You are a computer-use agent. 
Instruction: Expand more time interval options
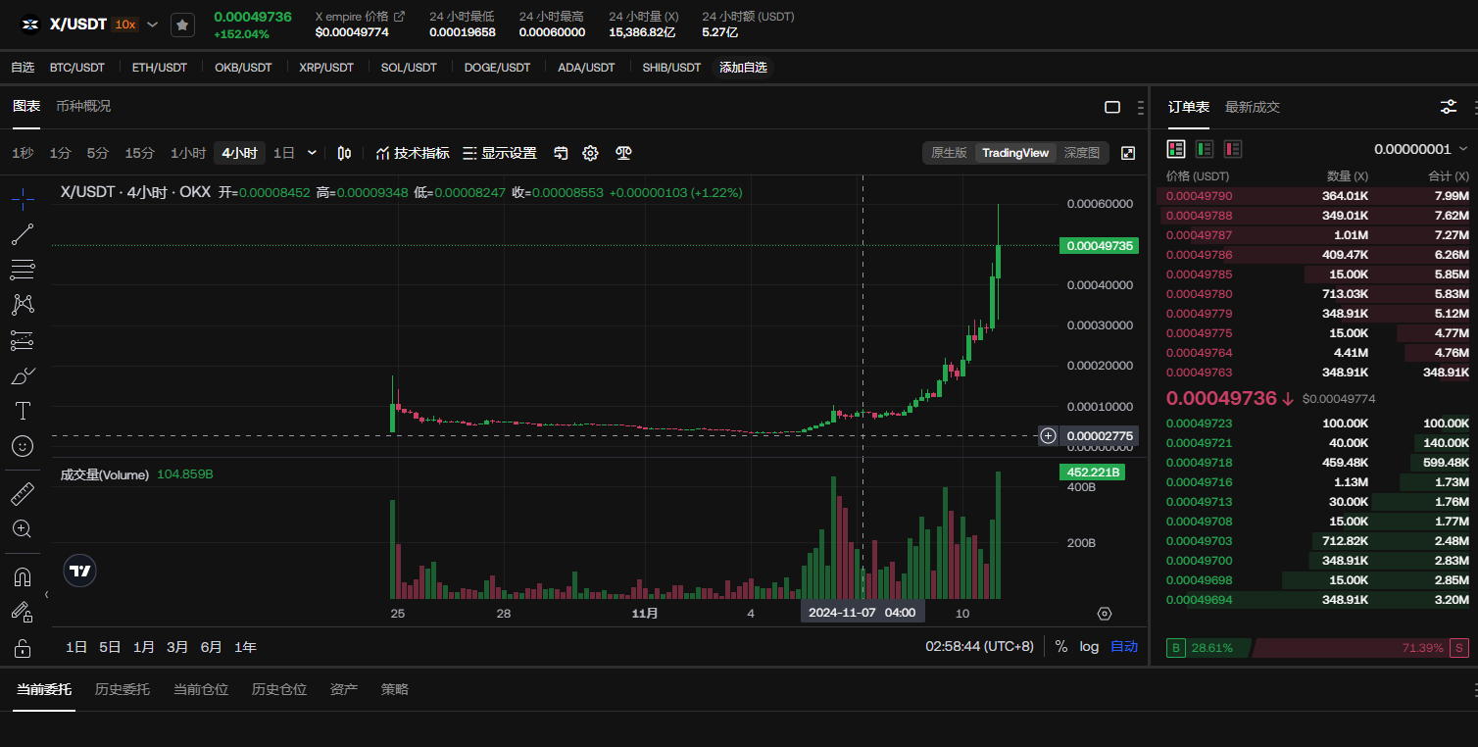coord(312,153)
